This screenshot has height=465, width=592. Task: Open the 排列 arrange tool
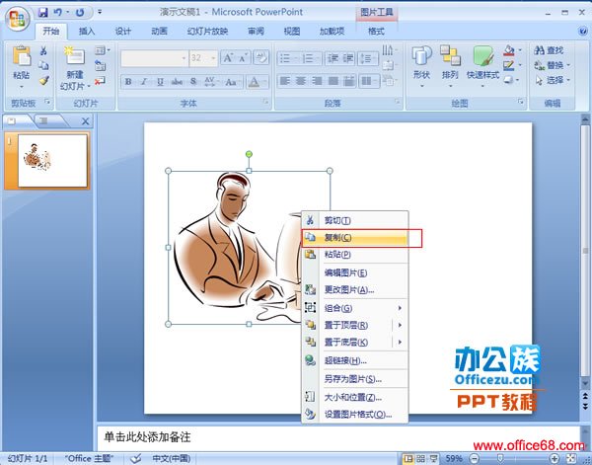450,65
